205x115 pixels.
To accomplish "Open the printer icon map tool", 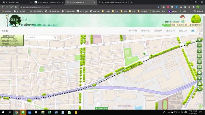I will (199, 72).
